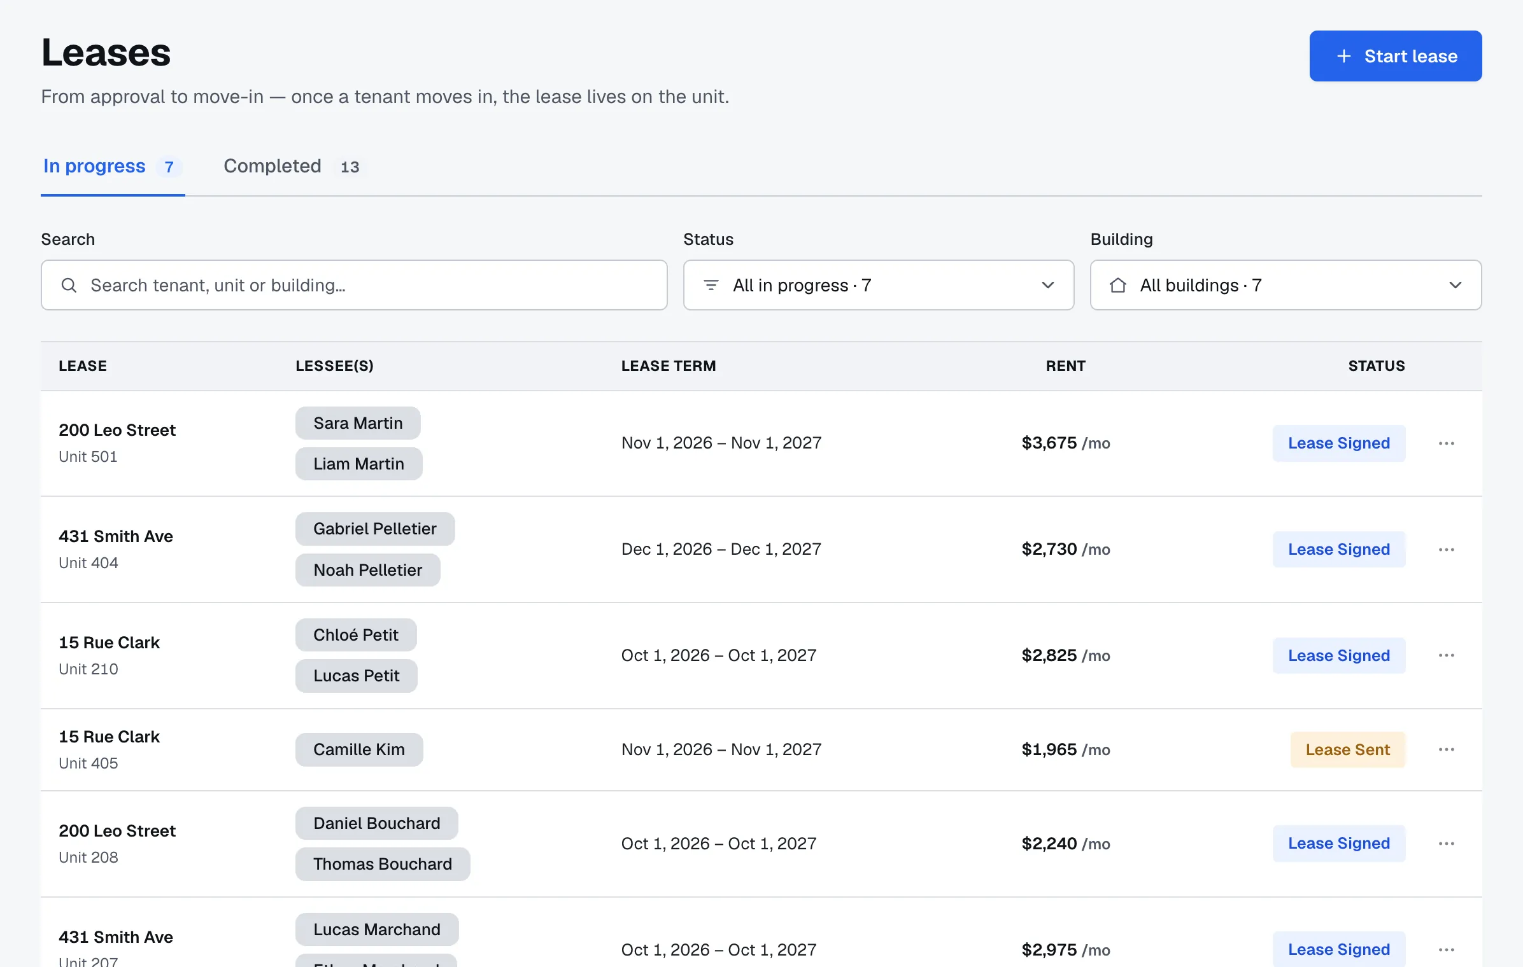Click the $1,965 /mo rent value
This screenshot has width=1523, height=967.
point(1066,749)
